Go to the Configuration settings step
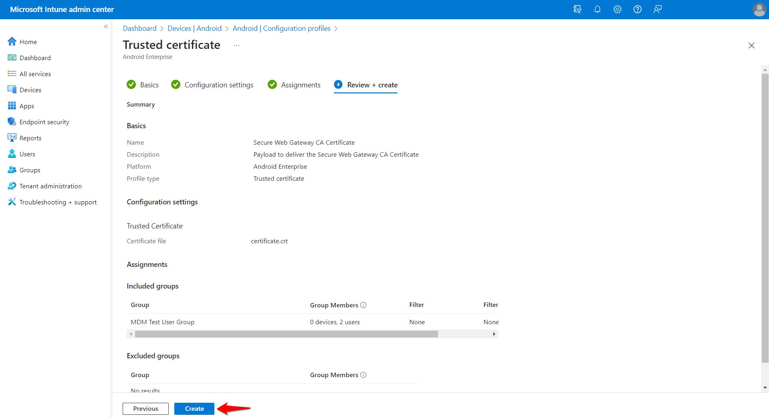 [212, 85]
